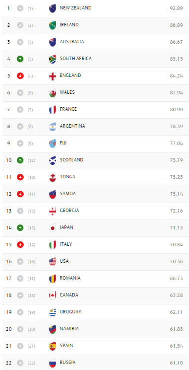Screen dimensions: 189x370
Task: Click the Japan jersey icon
Action: click(x=53, y=228)
